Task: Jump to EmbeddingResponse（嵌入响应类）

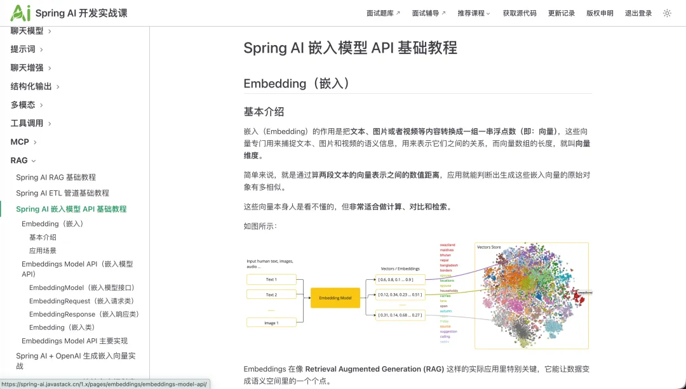Action: click(84, 314)
